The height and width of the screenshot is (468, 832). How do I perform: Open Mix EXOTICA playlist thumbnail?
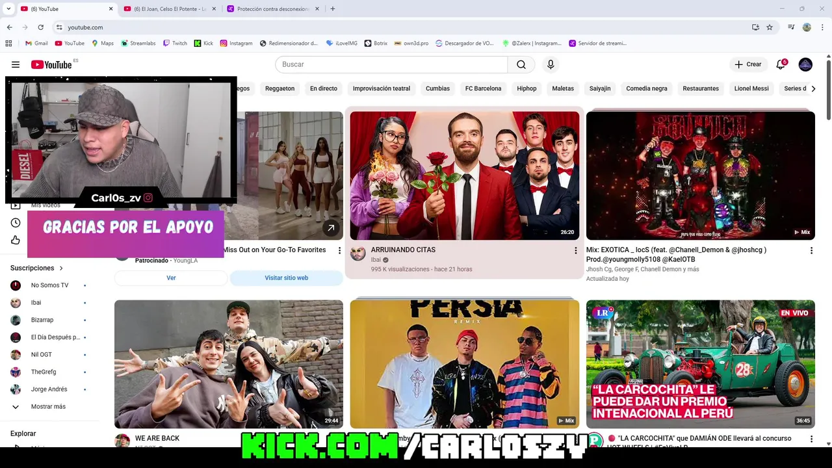point(701,175)
